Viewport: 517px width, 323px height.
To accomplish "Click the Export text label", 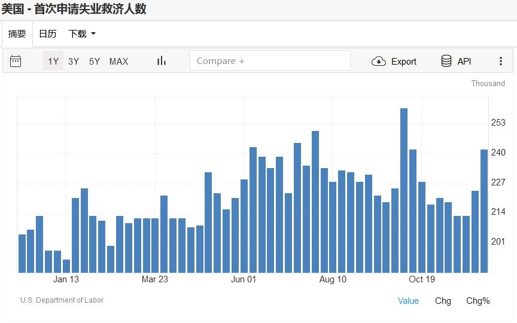I will (404, 61).
